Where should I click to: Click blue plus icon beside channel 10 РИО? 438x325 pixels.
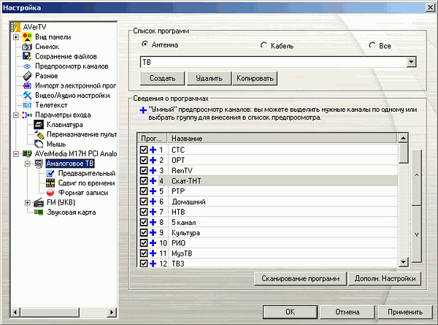pos(153,243)
